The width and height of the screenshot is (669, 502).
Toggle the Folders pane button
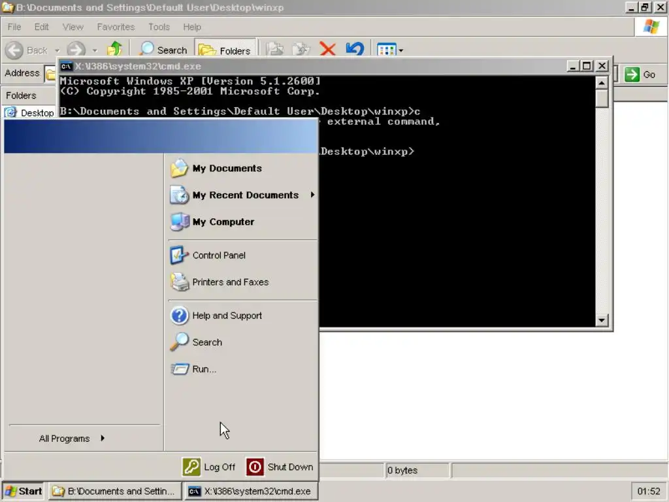(x=225, y=50)
